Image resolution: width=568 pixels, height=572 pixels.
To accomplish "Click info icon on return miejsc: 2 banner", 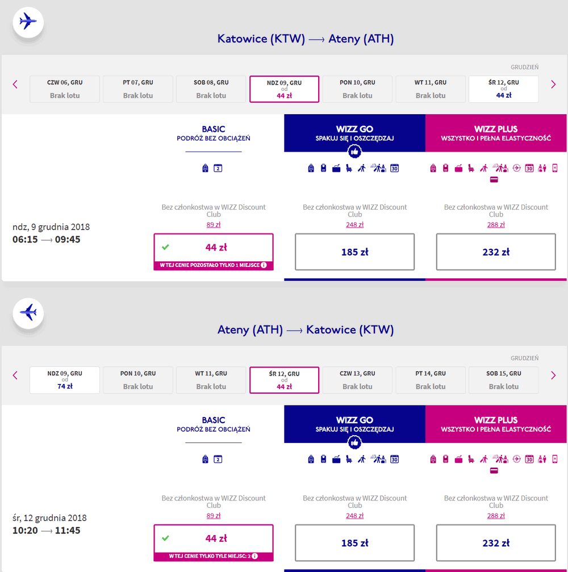I will click(x=254, y=556).
